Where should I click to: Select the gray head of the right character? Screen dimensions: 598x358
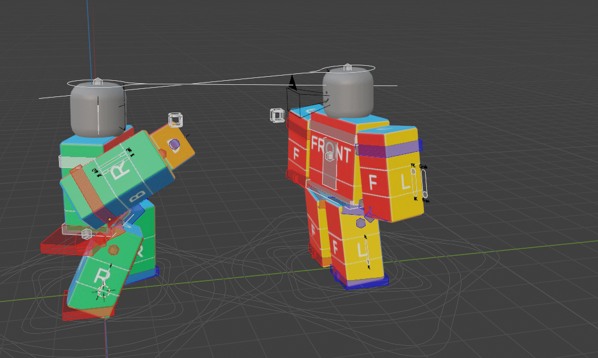[348, 92]
